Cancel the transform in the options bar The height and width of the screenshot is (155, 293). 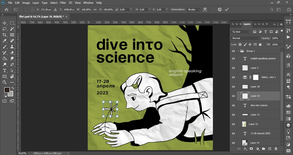220,9
